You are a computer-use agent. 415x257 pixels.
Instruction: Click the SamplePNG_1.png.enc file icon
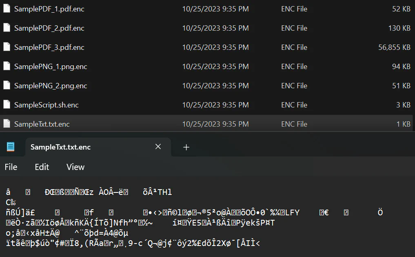click(7, 67)
